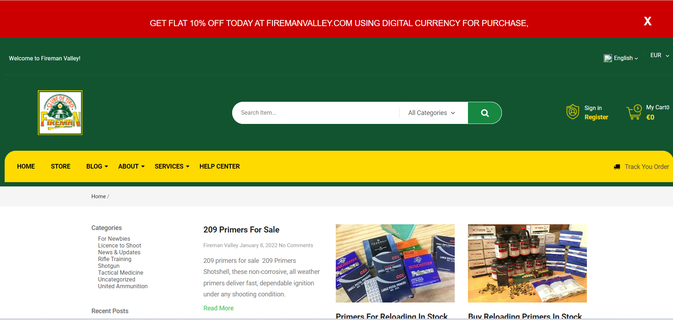The height and width of the screenshot is (320, 673).
Task: Click the account shield icon
Action: click(573, 112)
